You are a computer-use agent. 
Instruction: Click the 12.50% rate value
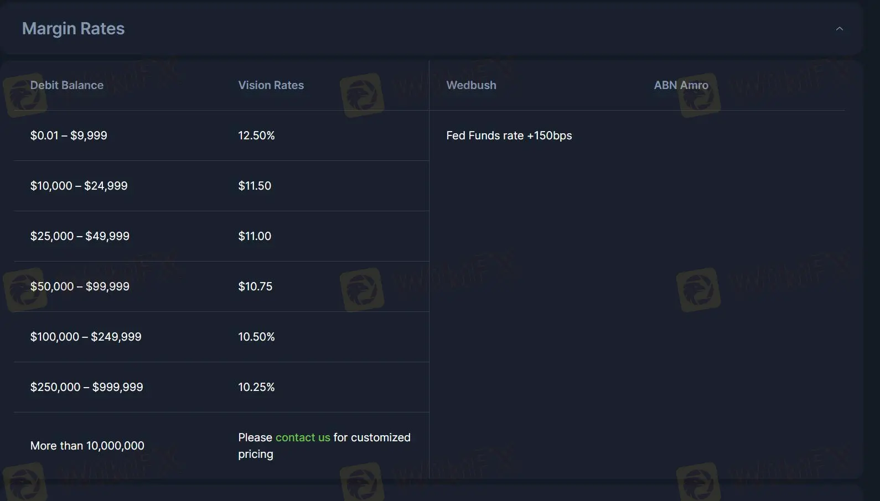click(x=256, y=135)
